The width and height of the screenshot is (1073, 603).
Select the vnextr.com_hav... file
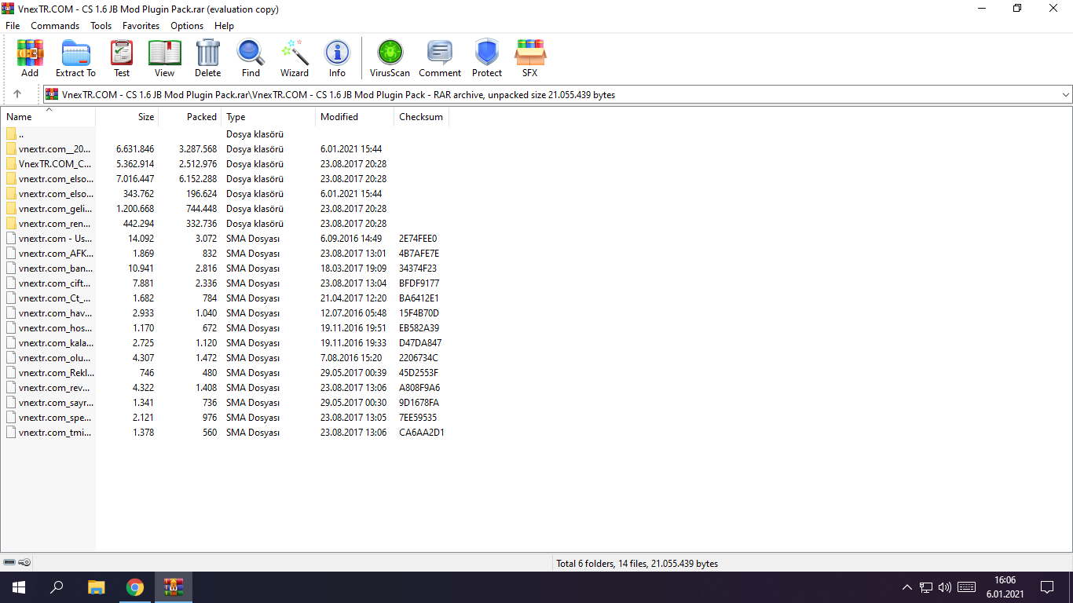48,313
